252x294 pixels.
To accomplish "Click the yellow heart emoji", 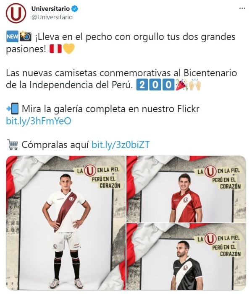I will coord(68,49).
